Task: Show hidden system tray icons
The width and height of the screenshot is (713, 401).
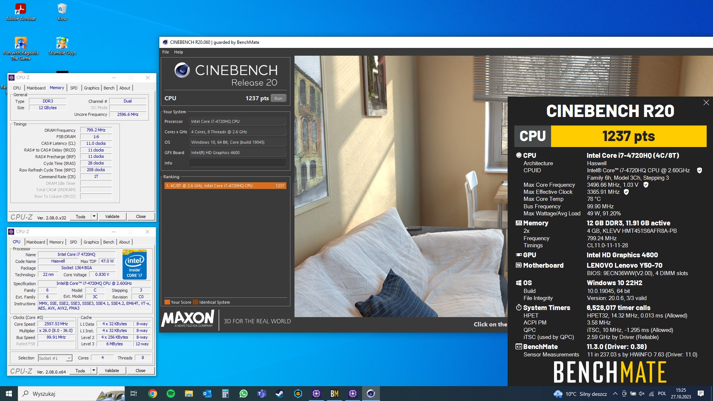Action: (x=615, y=394)
